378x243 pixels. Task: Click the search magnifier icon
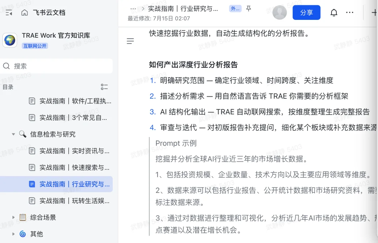coord(6,66)
